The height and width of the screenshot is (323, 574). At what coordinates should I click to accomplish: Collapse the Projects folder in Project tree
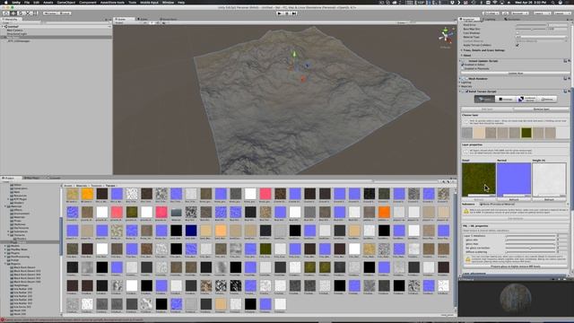[x=5, y=264]
